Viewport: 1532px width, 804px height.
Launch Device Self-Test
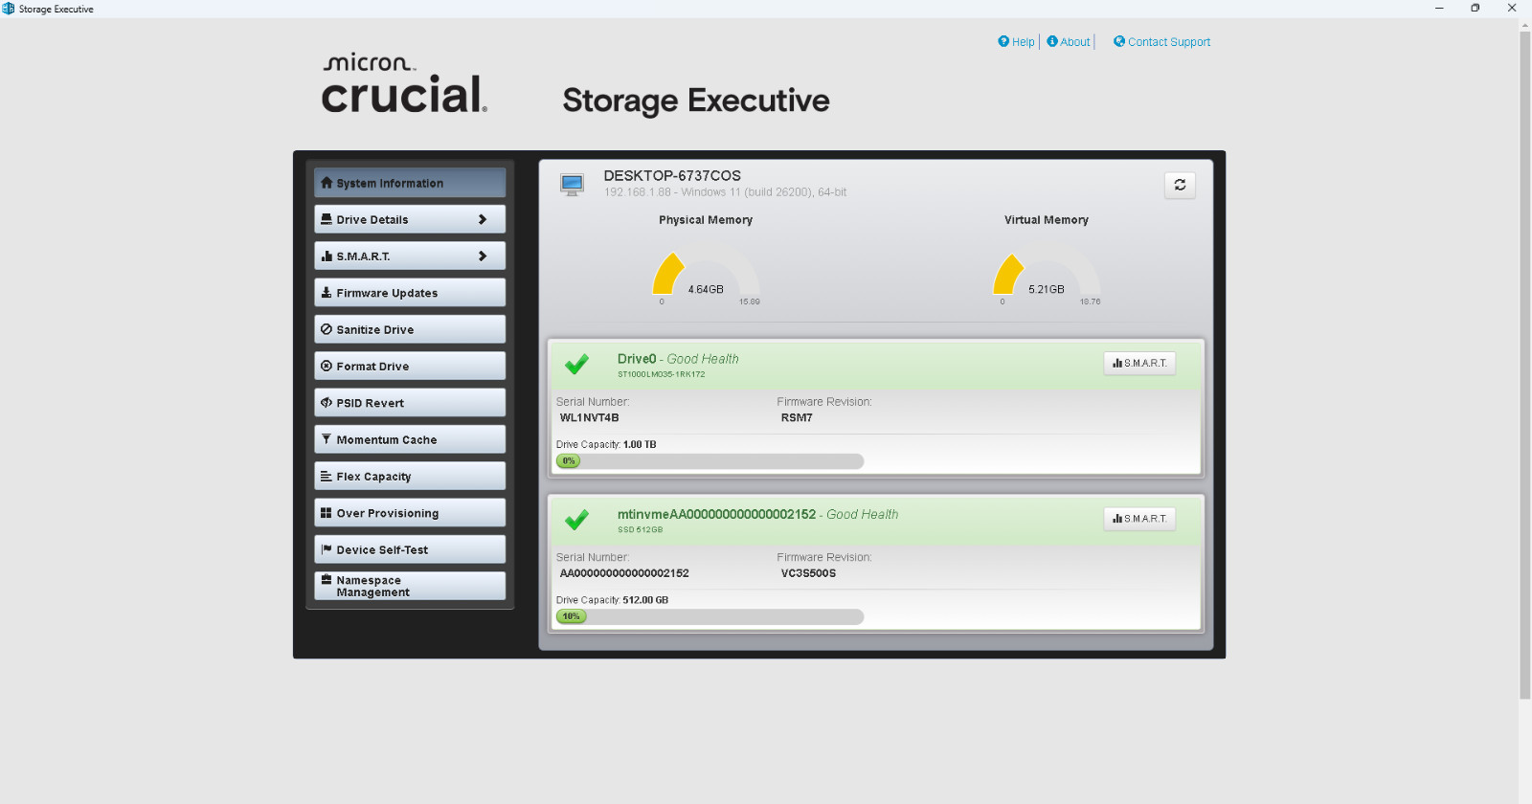pyautogui.click(x=410, y=549)
